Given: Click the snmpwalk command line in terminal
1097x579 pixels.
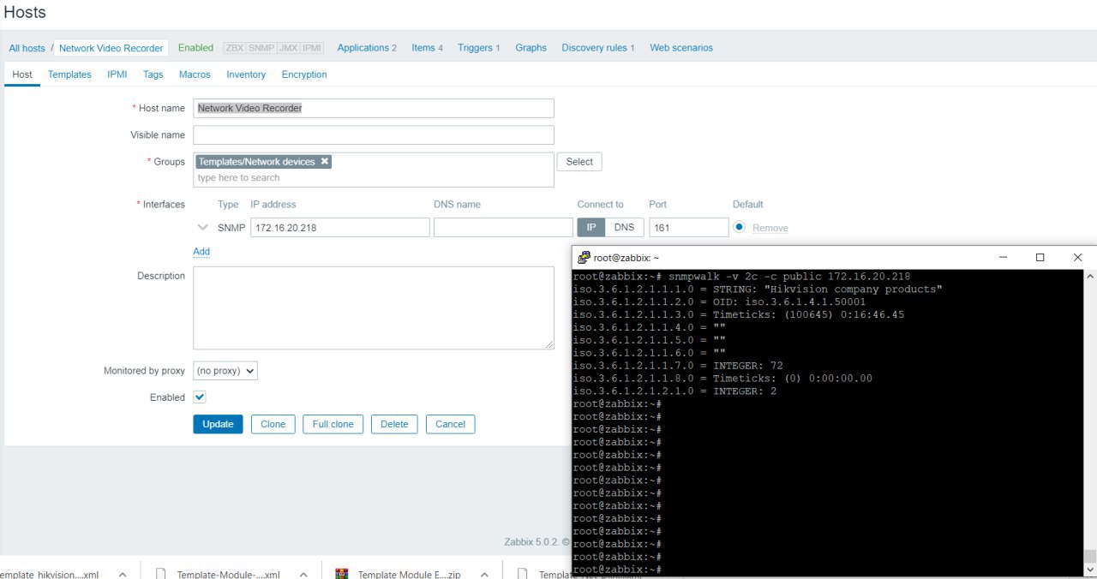Looking at the screenshot, I should pyautogui.click(x=742, y=277).
